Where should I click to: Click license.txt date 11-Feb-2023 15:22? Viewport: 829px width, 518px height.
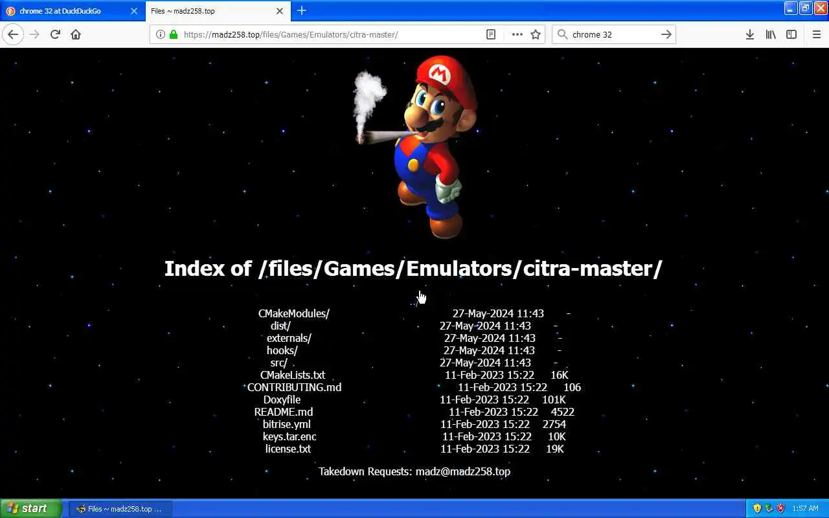[485, 449]
